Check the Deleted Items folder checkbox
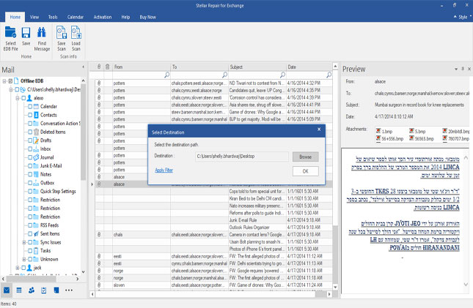The width and height of the screenshot is (473, 308). click(30, 132)
